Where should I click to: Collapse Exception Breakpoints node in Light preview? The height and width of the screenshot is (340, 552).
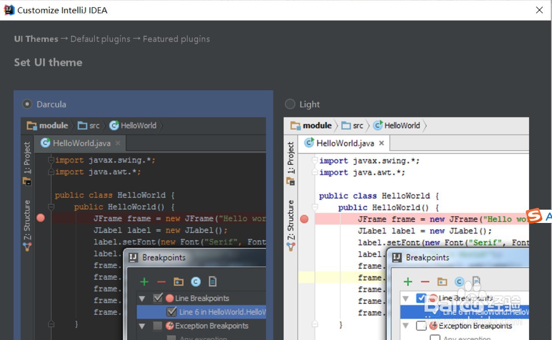click(406, 326)
